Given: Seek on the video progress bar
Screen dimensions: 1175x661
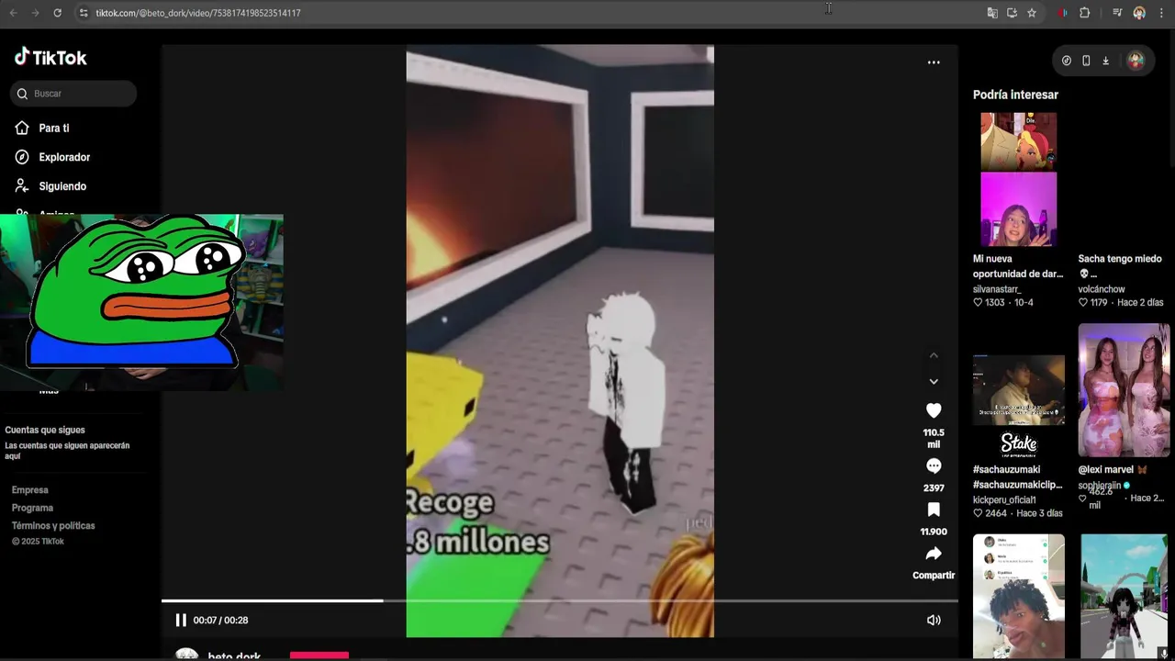Looking at the screenshot, I should pos(560,600).
